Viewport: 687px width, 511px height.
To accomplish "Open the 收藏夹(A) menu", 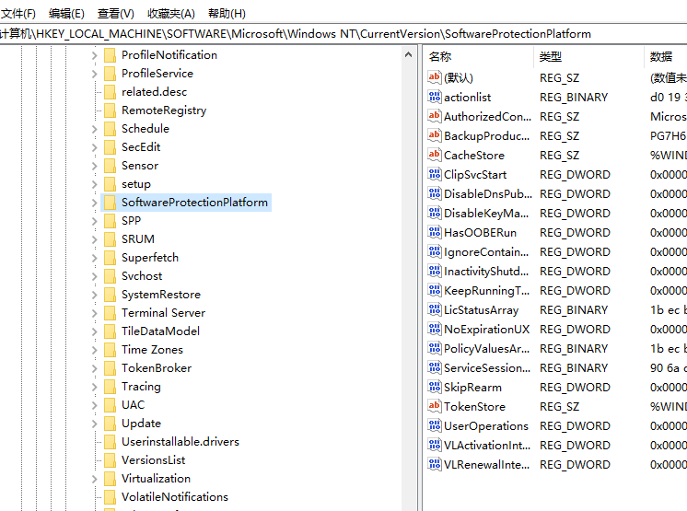I will tap(171, 14).
